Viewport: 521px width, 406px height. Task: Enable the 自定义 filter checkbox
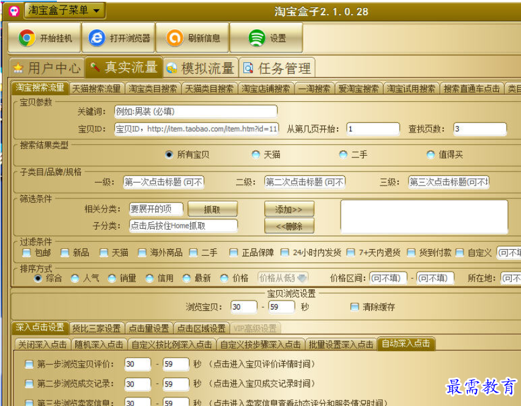click(459, 253)
